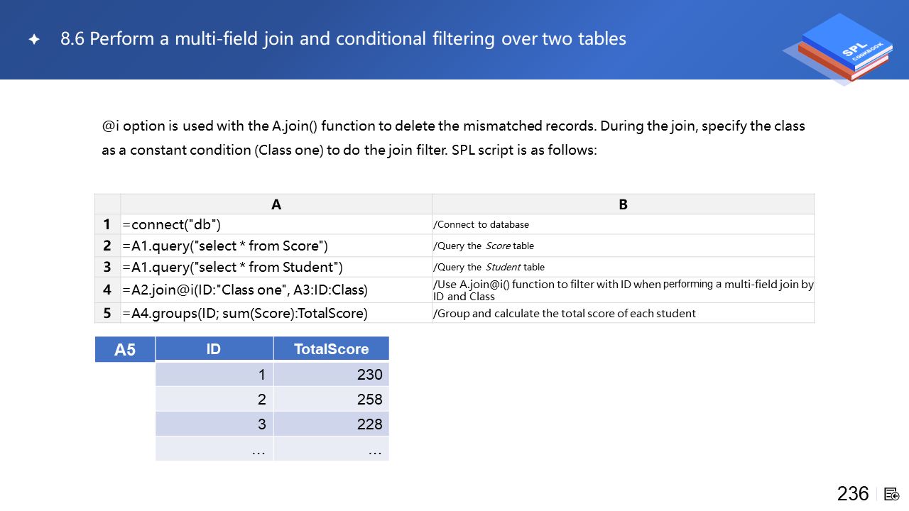
Task: Click column B header of script table
Action: tap(623, 204)
